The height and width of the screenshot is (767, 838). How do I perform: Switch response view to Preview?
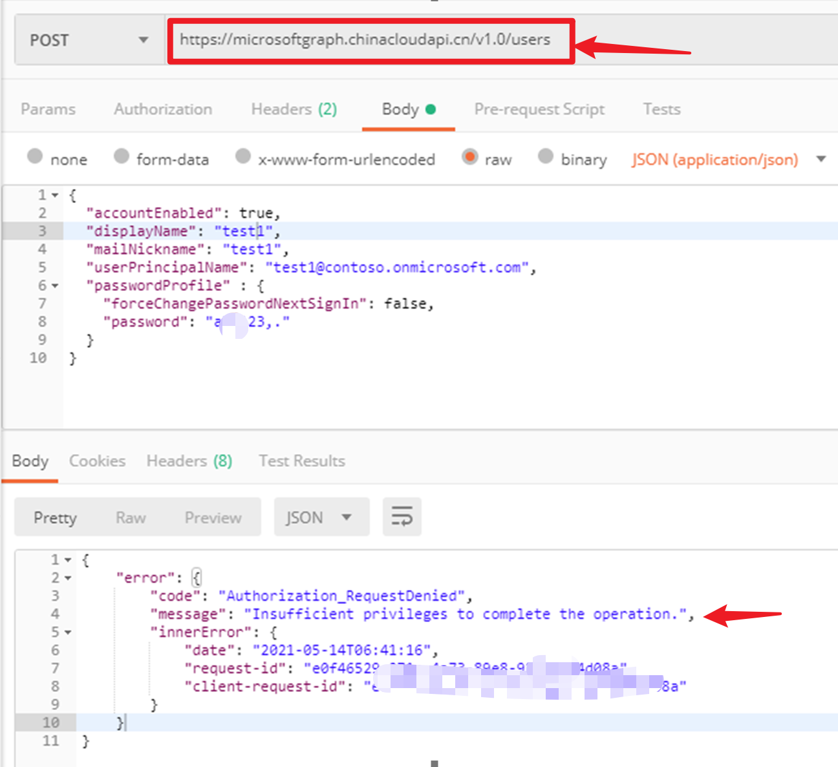point(213,517)
